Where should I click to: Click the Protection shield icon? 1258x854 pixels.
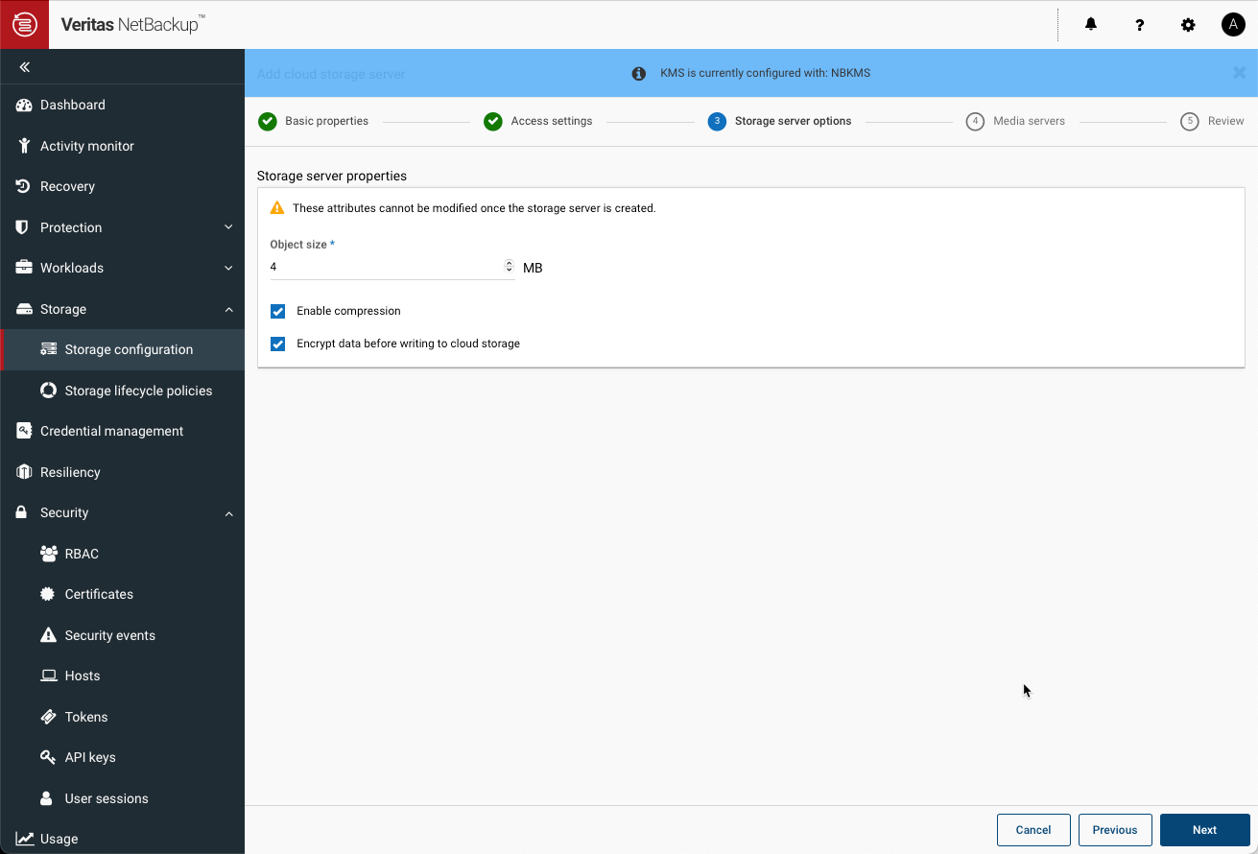pyautogui.click(x=23, y=227)
